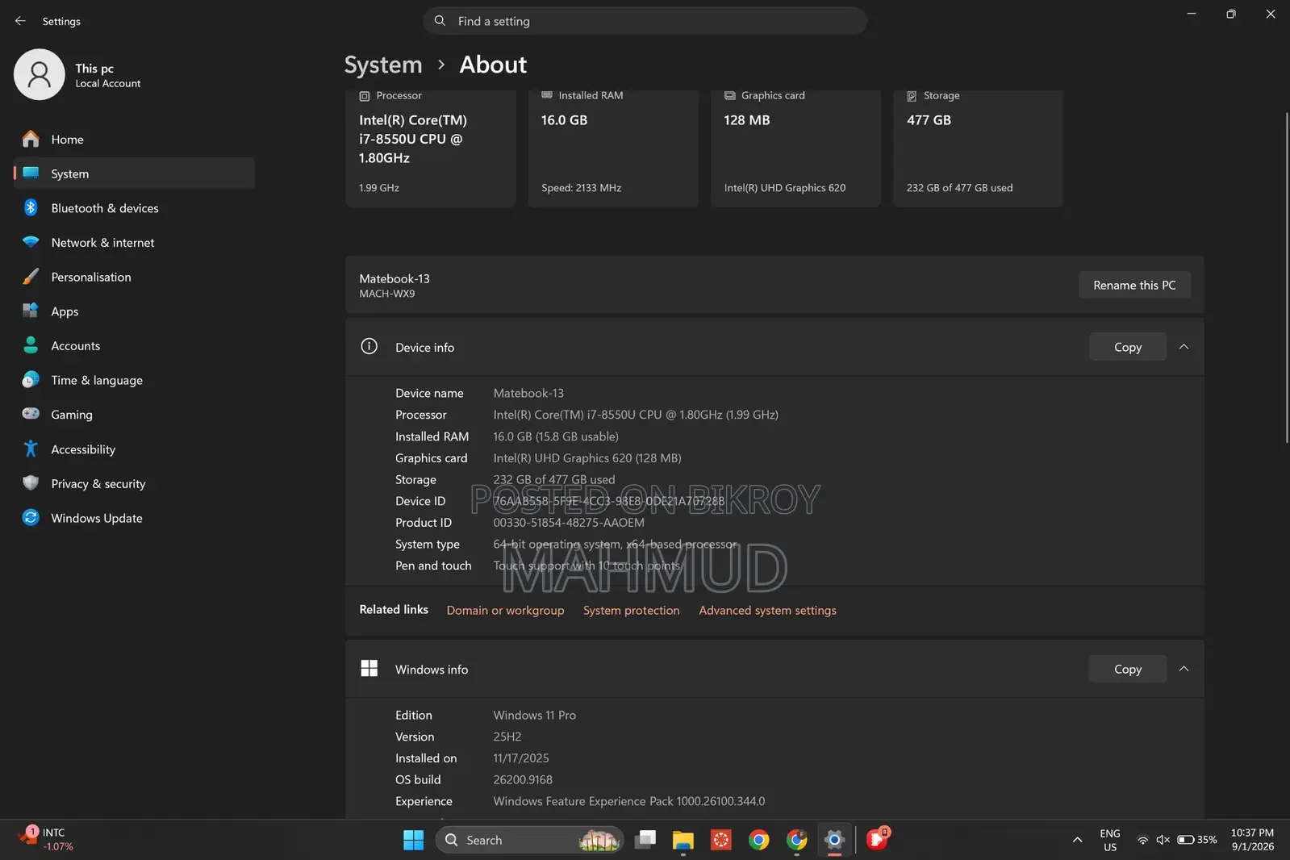
Task: Select Accounts in the sidebar
Action: tap(134, 346)
